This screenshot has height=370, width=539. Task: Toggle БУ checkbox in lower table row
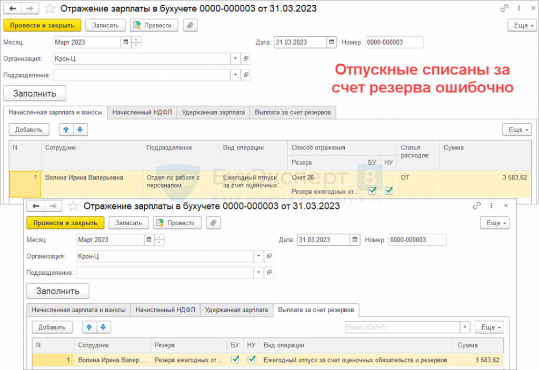pyautogui.click(x=235, y=360)
